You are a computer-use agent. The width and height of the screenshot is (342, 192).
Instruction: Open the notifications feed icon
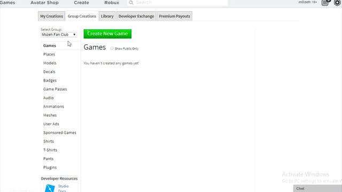tap(325, 3)
